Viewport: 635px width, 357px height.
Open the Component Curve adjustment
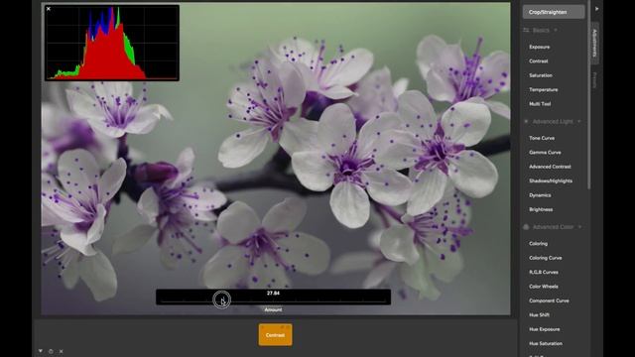click(x=549, y=300)
